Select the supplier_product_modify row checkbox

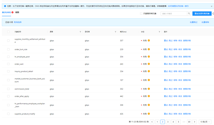(8, 114)
